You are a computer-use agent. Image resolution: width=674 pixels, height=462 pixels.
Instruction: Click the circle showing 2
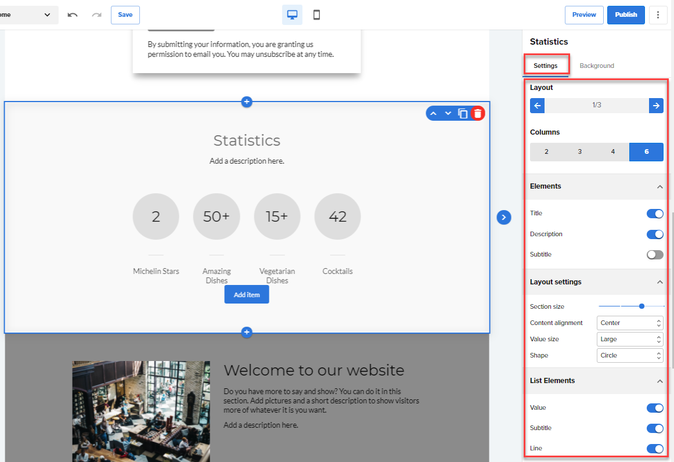pyautogui.click(x=156, y=216)
